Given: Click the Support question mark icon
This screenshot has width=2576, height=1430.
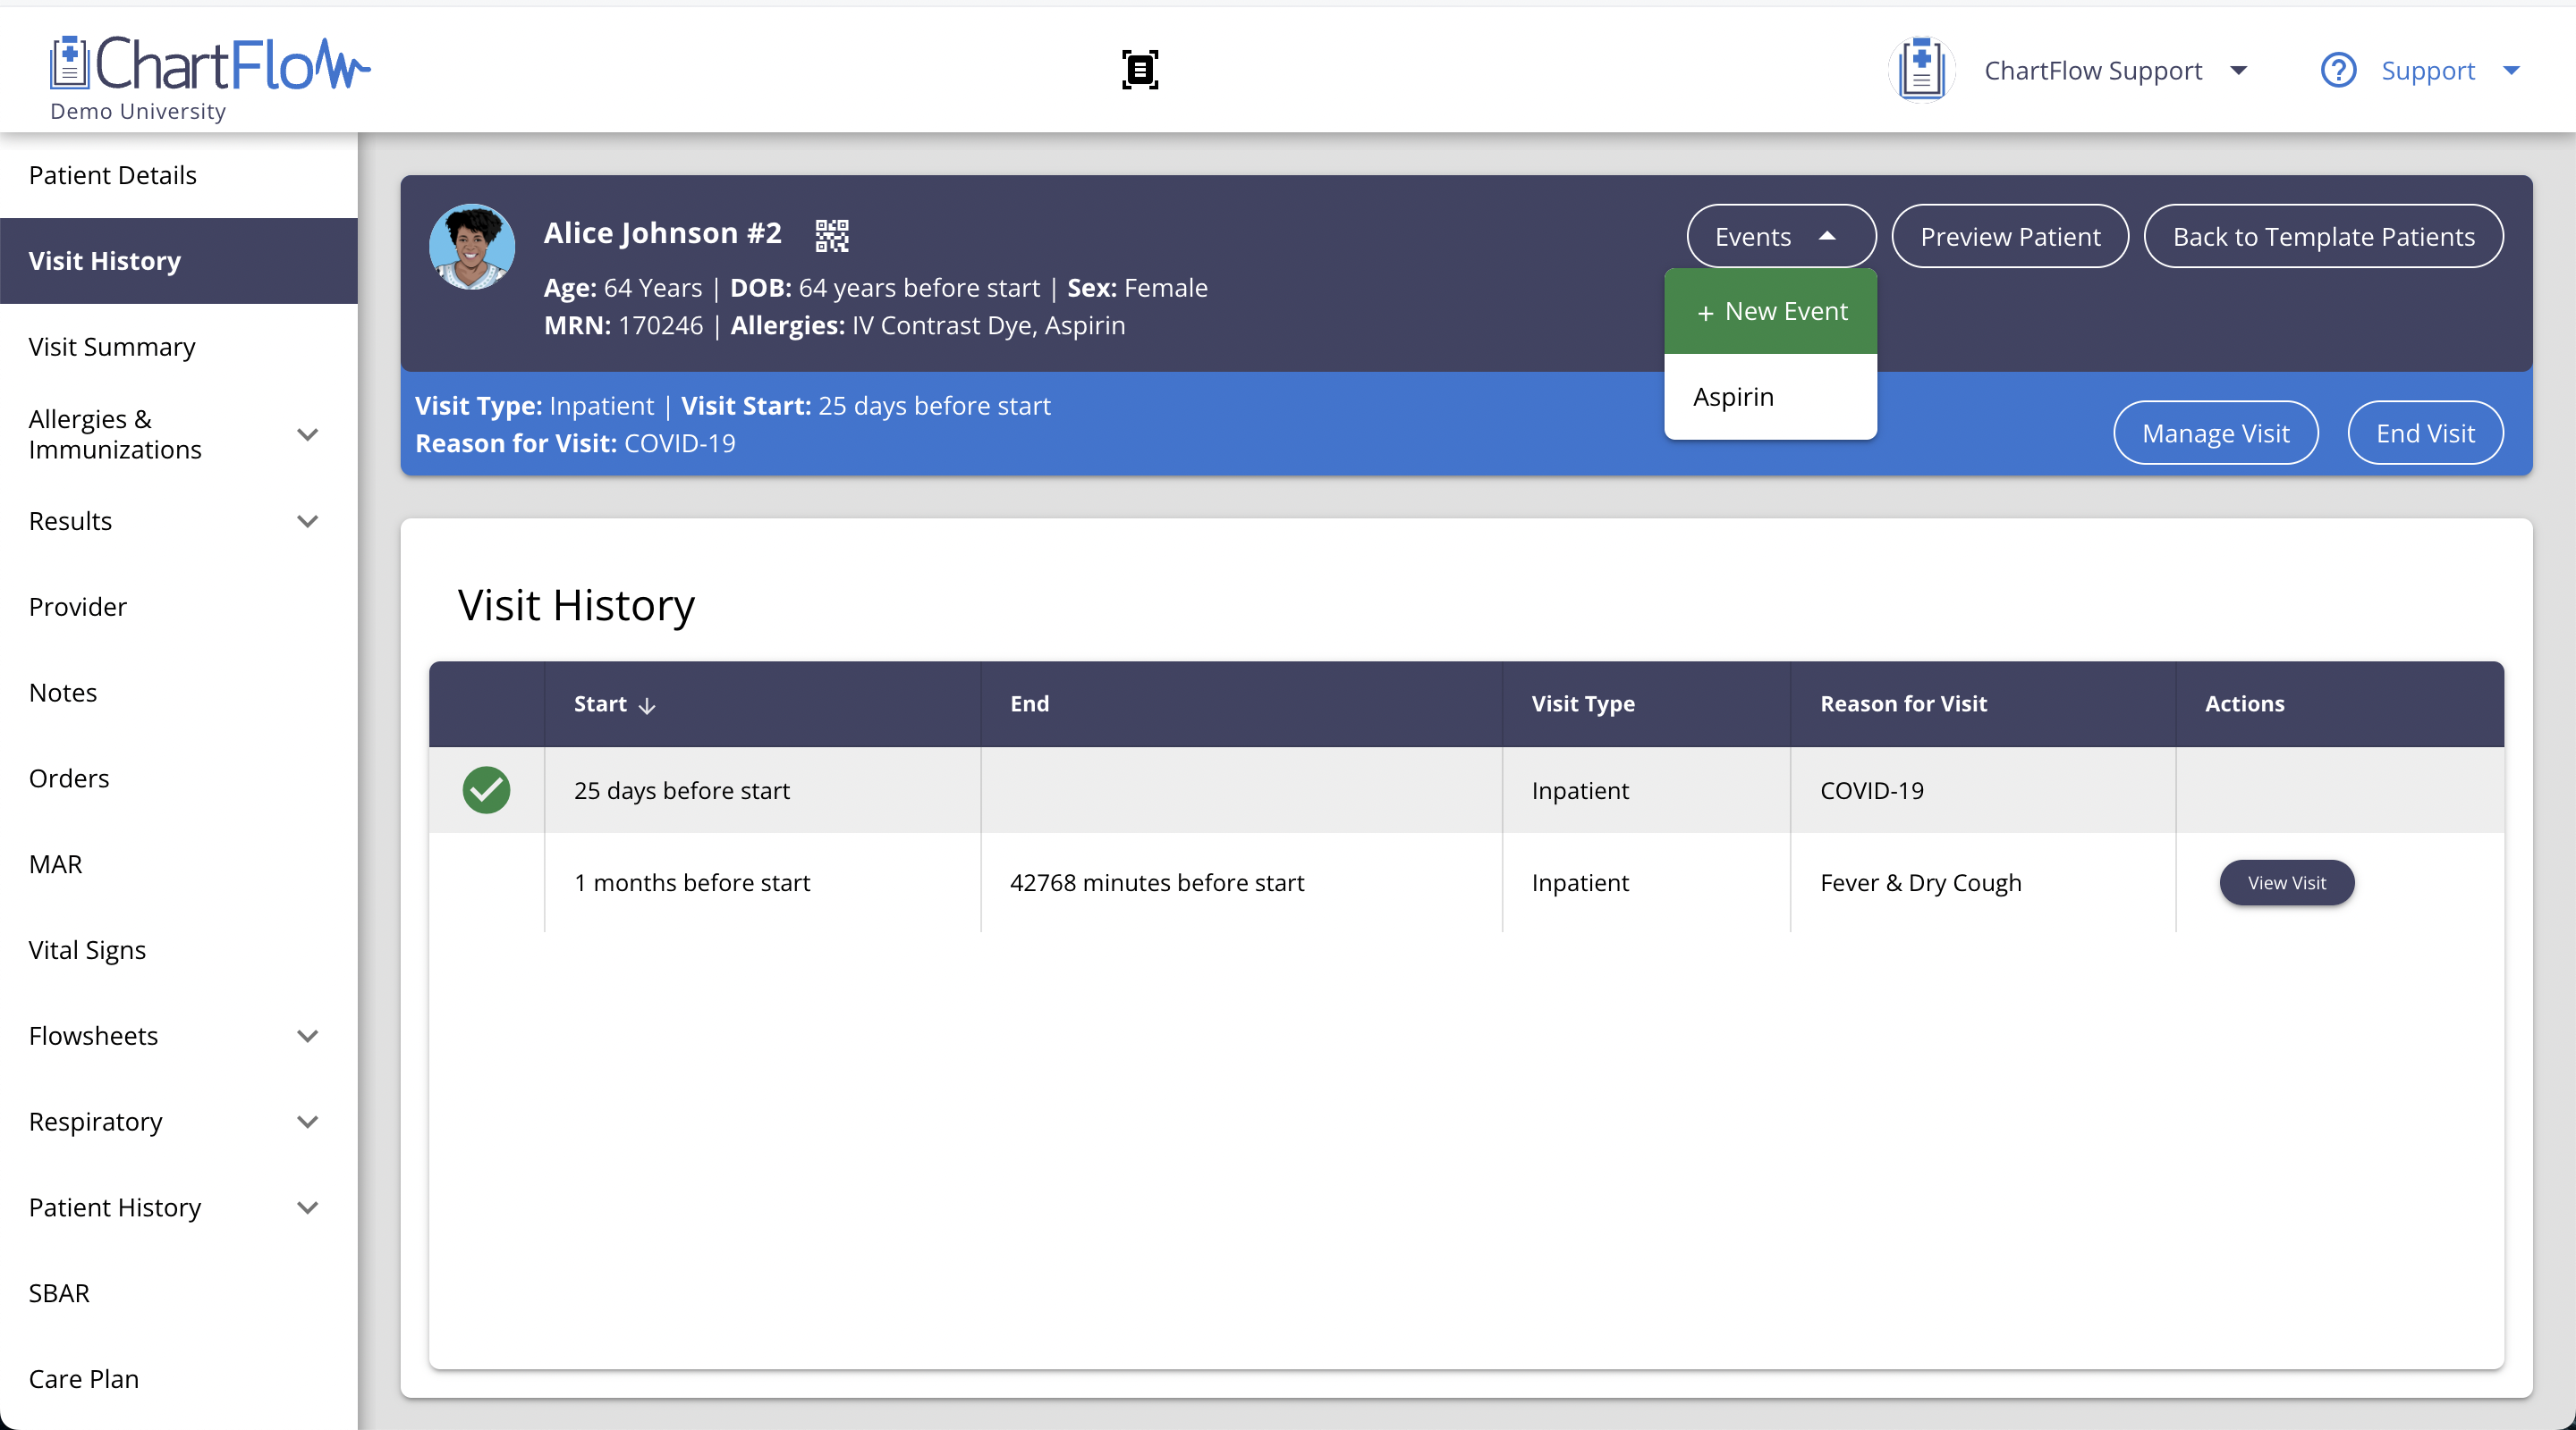Looking at the screenshot, I should coord(2338,70).
